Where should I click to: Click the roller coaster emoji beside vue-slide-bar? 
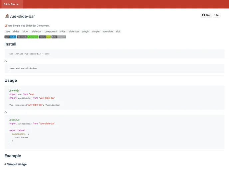(7, 16)
